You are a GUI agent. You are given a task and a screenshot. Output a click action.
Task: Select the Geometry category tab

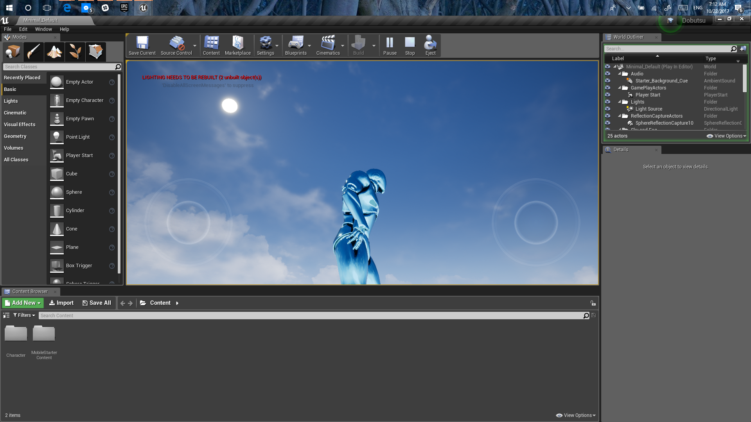(15, 136)
